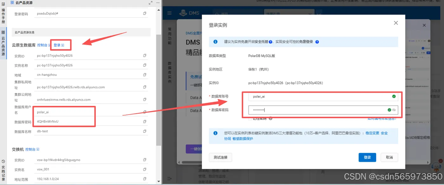Copy the 地址范围 value 192.168.1.0/24
444x185 pixels.
pyautogui.click(x=145, y=179)
